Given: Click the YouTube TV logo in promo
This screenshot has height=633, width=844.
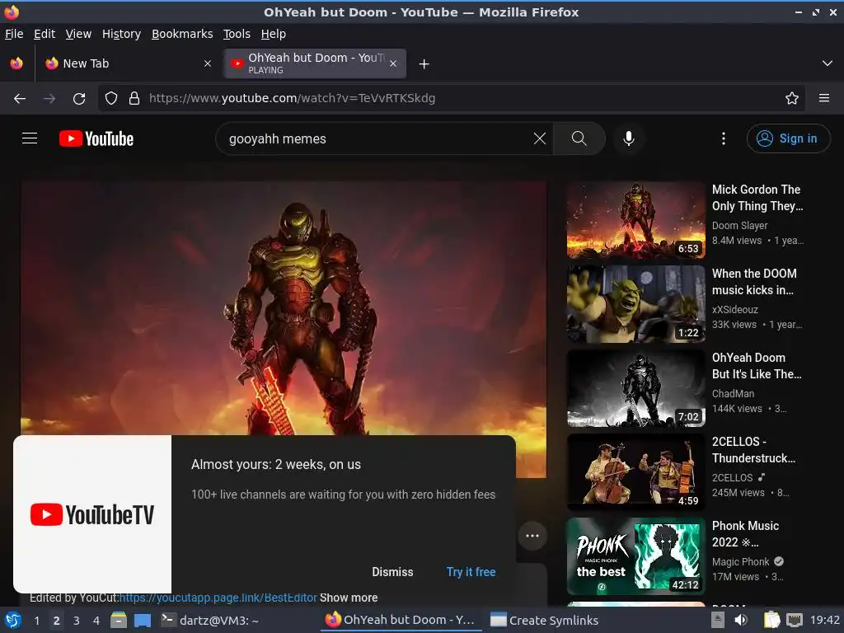Looking at the screenshot, I should 92,514.
